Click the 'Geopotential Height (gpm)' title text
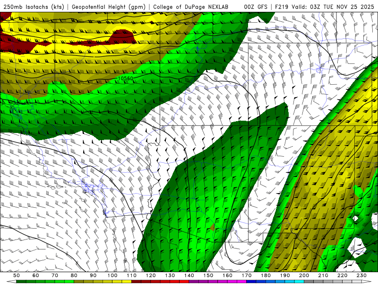 pos(109,7)
